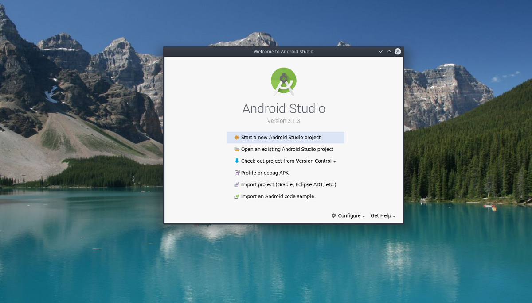Click the Profile or debug APK icon
The height and width of the screenshot is (303, 532).
click(237, 173)
